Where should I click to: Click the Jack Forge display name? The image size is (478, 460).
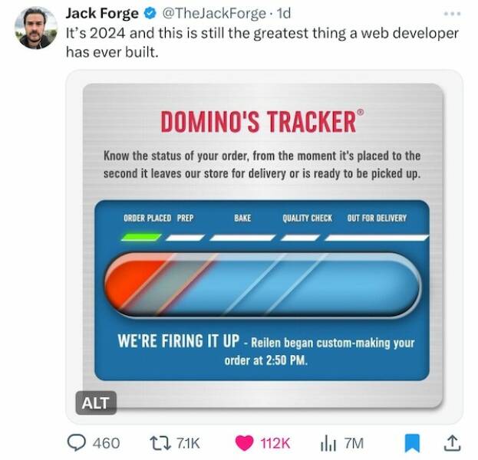102,13
